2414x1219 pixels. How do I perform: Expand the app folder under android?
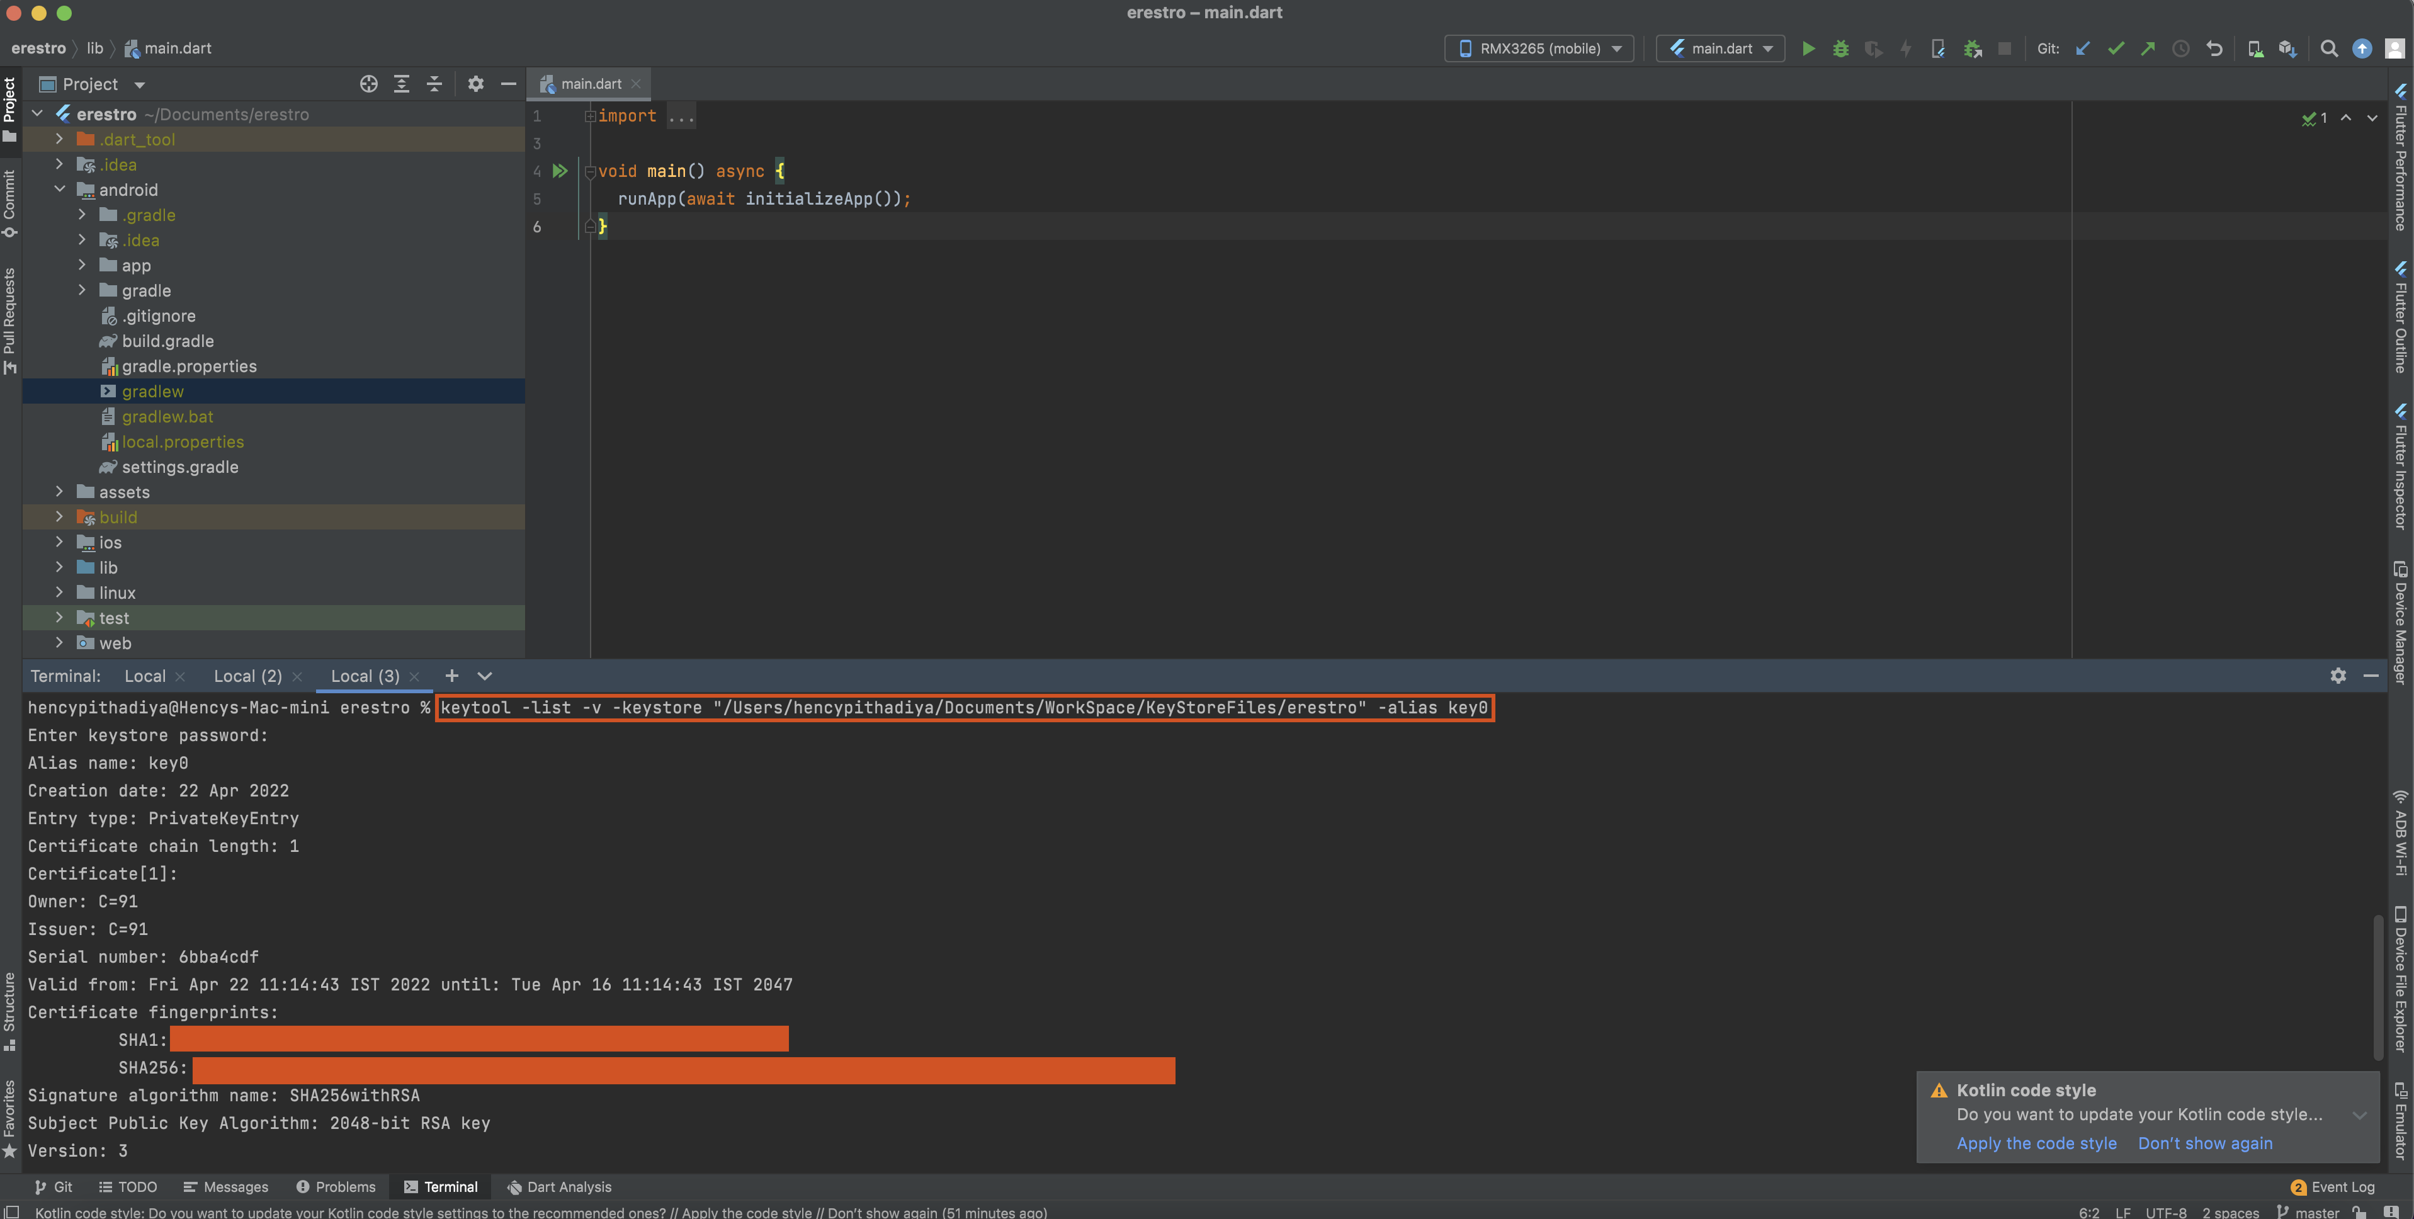point(81,265)
